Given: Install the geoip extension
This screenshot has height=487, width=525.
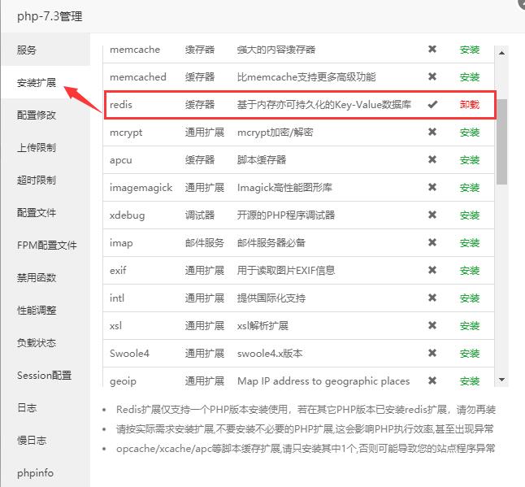Looking at the screenshot, I should (470, 381).
